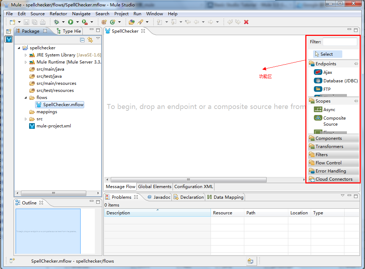Collapse the Scopes palette drawer
Screen dimensions: 365x269
[323, 101]
